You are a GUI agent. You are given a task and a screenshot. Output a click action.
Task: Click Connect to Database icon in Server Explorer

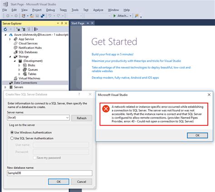tap(18, 29)
